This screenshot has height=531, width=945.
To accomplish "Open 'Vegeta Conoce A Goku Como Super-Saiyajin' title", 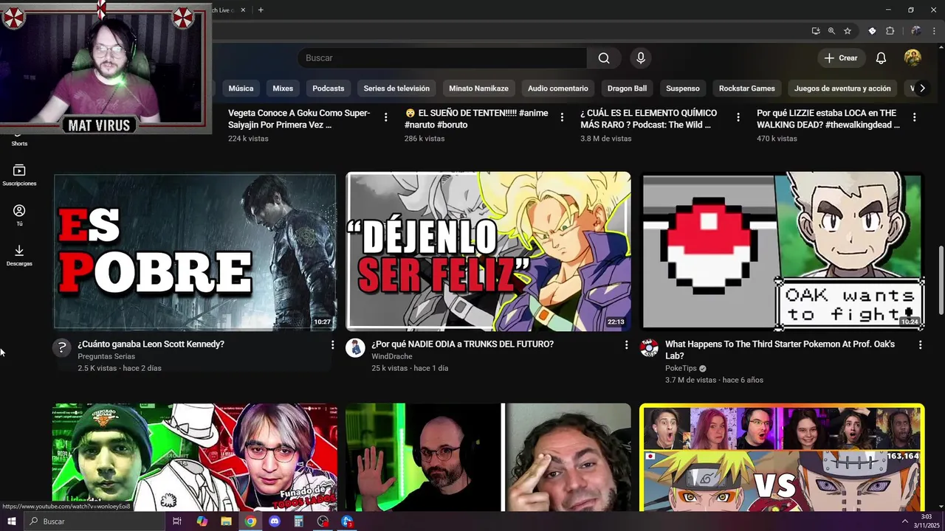I will 299,119.
